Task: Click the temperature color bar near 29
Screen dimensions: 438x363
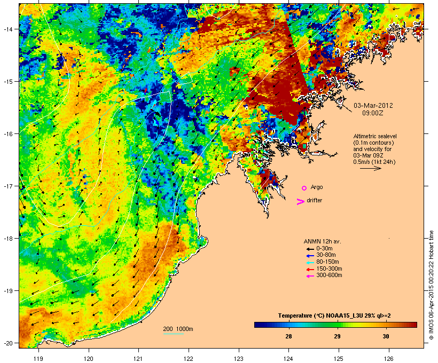Action: [x=337, y=325]
